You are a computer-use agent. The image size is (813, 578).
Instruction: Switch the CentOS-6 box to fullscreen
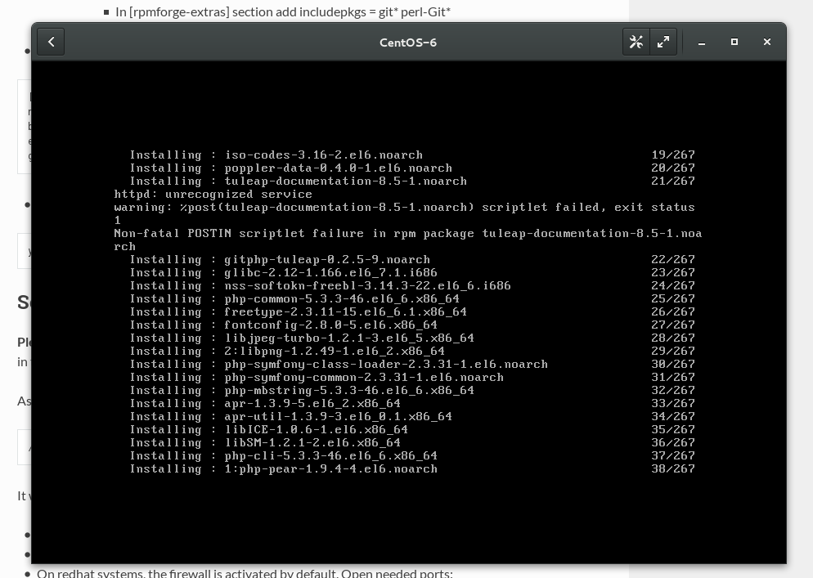pos(663,42)
